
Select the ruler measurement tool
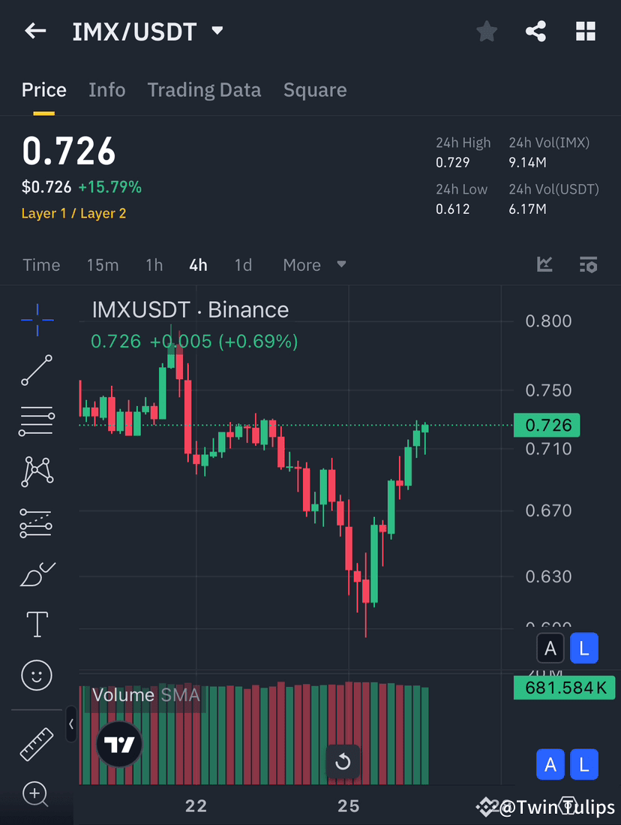[x=36, y=743]
